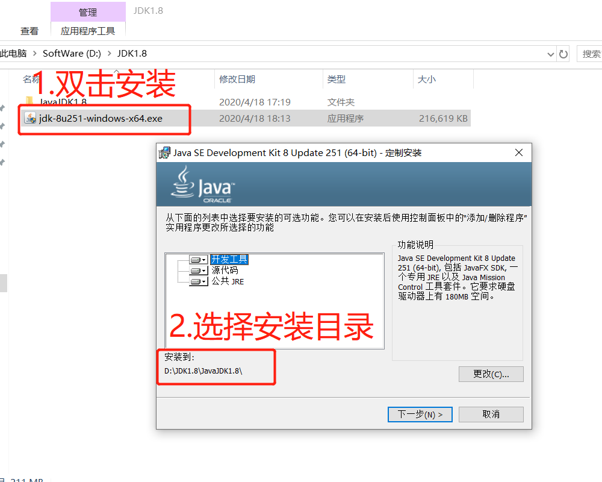The width and height of the screenshot is (602, 482).
Task: Click the 搜索 search box
Action: coord(590,54)
